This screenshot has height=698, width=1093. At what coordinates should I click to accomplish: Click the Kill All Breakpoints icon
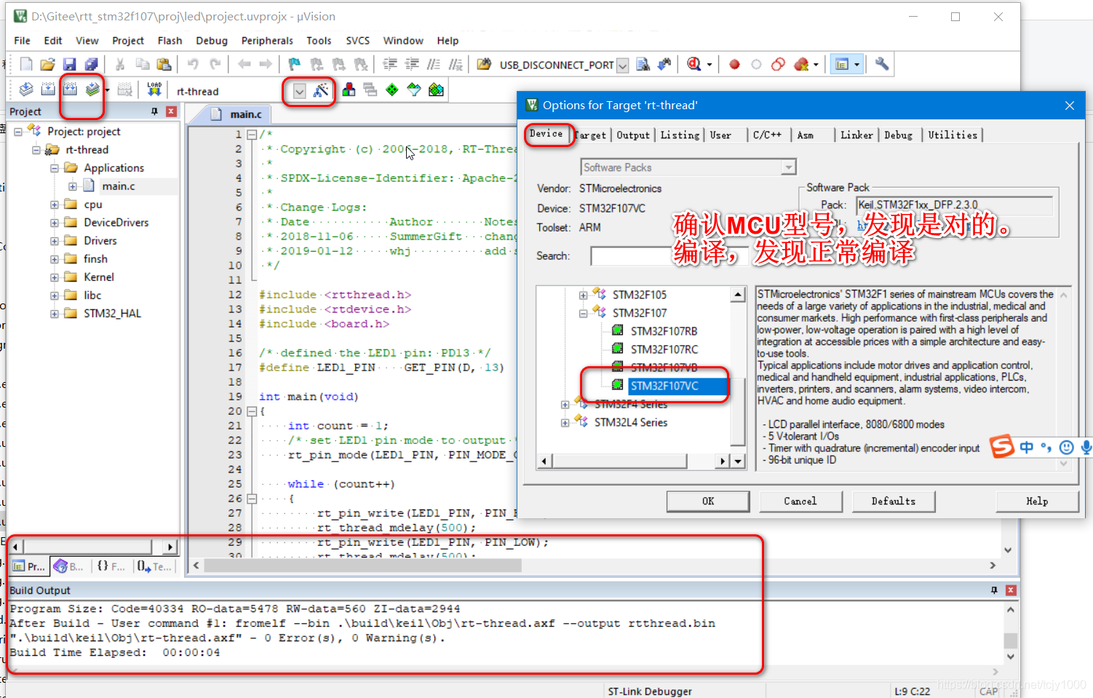pos(800,64)
